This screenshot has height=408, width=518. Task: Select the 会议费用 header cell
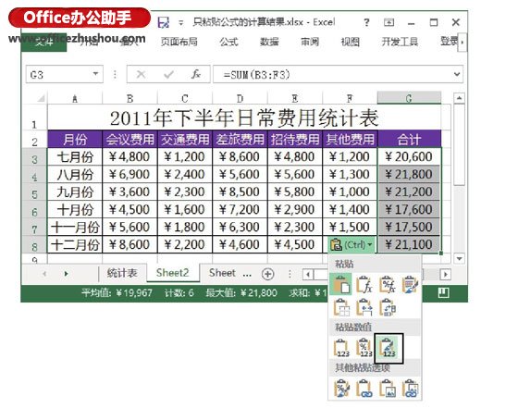(129, 139)
